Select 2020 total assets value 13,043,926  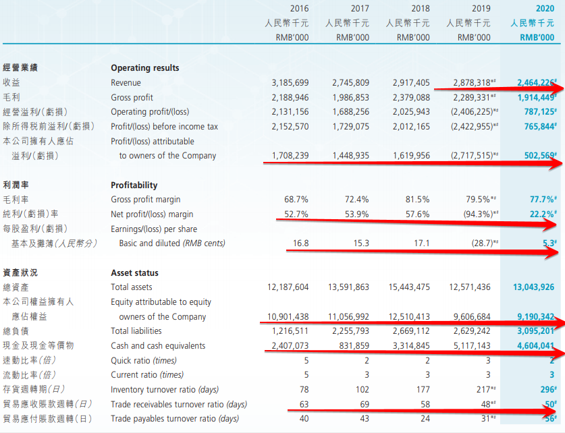533,287
